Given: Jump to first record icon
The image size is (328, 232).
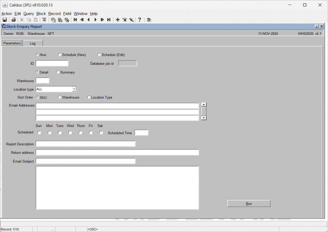Looking at the screenshot, I should [x=75, y=20].
